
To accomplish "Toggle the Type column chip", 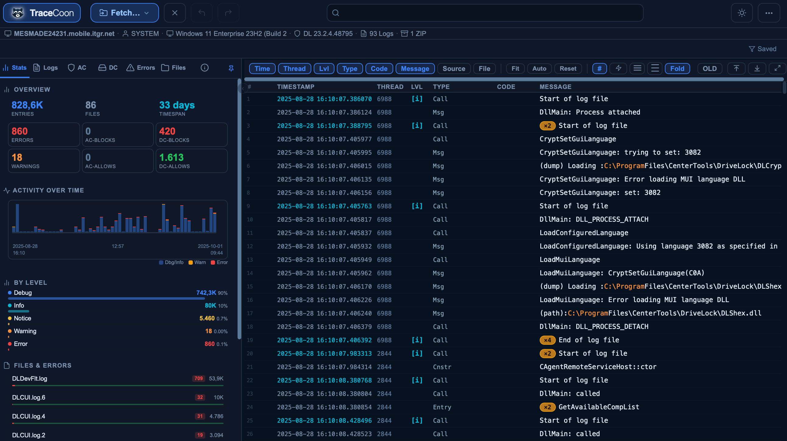I will click(350, 69).
